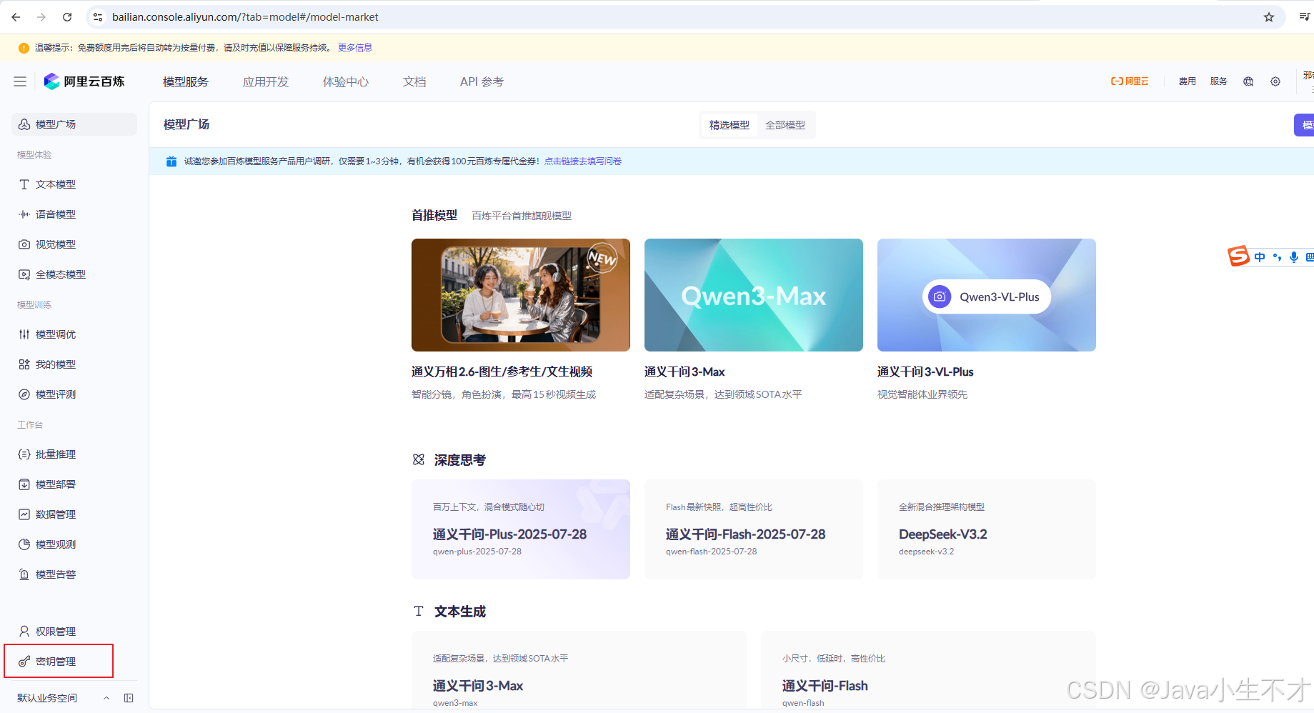Open 模型广场 in the sidebar
1314x713 pixels.
(x=74, y=124)
